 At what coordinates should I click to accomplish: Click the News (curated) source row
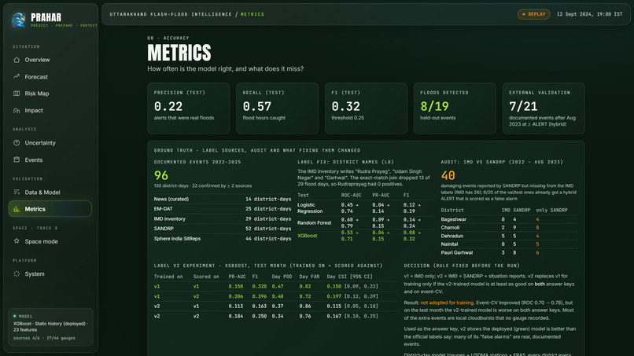point(223,199)
